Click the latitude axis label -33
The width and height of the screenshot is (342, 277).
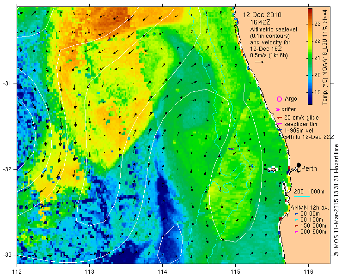[7, 255]
